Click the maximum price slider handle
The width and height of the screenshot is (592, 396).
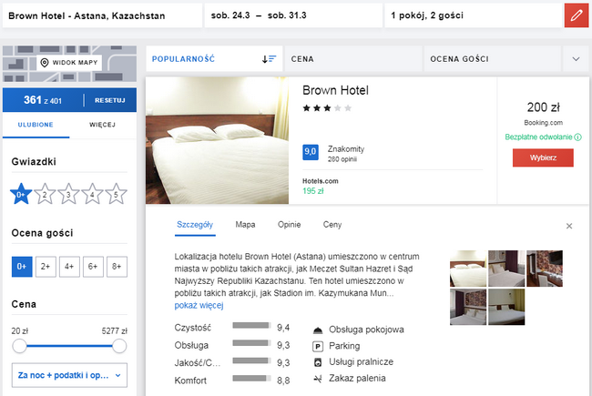point(118,346)
